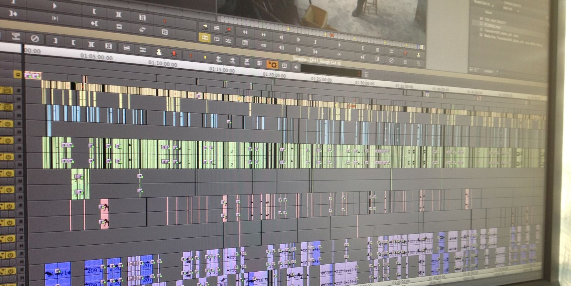The width and height of the screenshot is (571, 286).
Task: Add yellow marker from the timeline toolbar
Action: pos(205,57)
